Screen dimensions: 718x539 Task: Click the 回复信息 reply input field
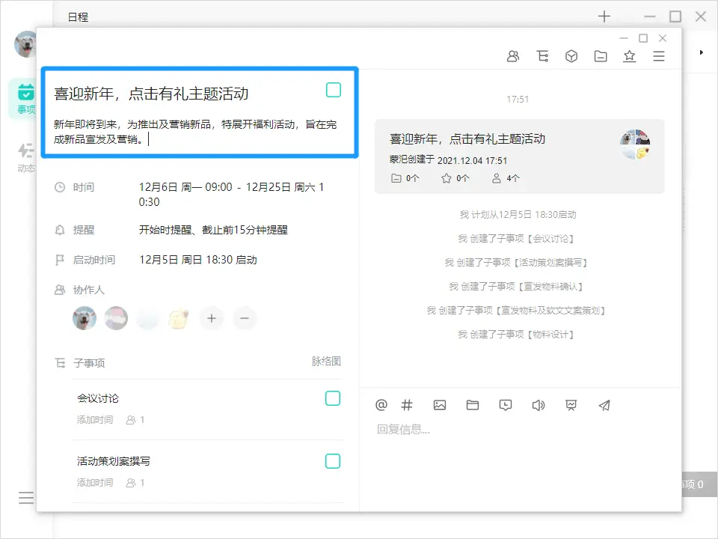click(520, 430)
